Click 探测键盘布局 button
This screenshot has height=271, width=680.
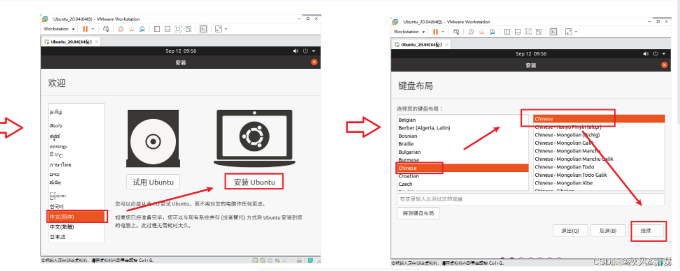point(418,213)
